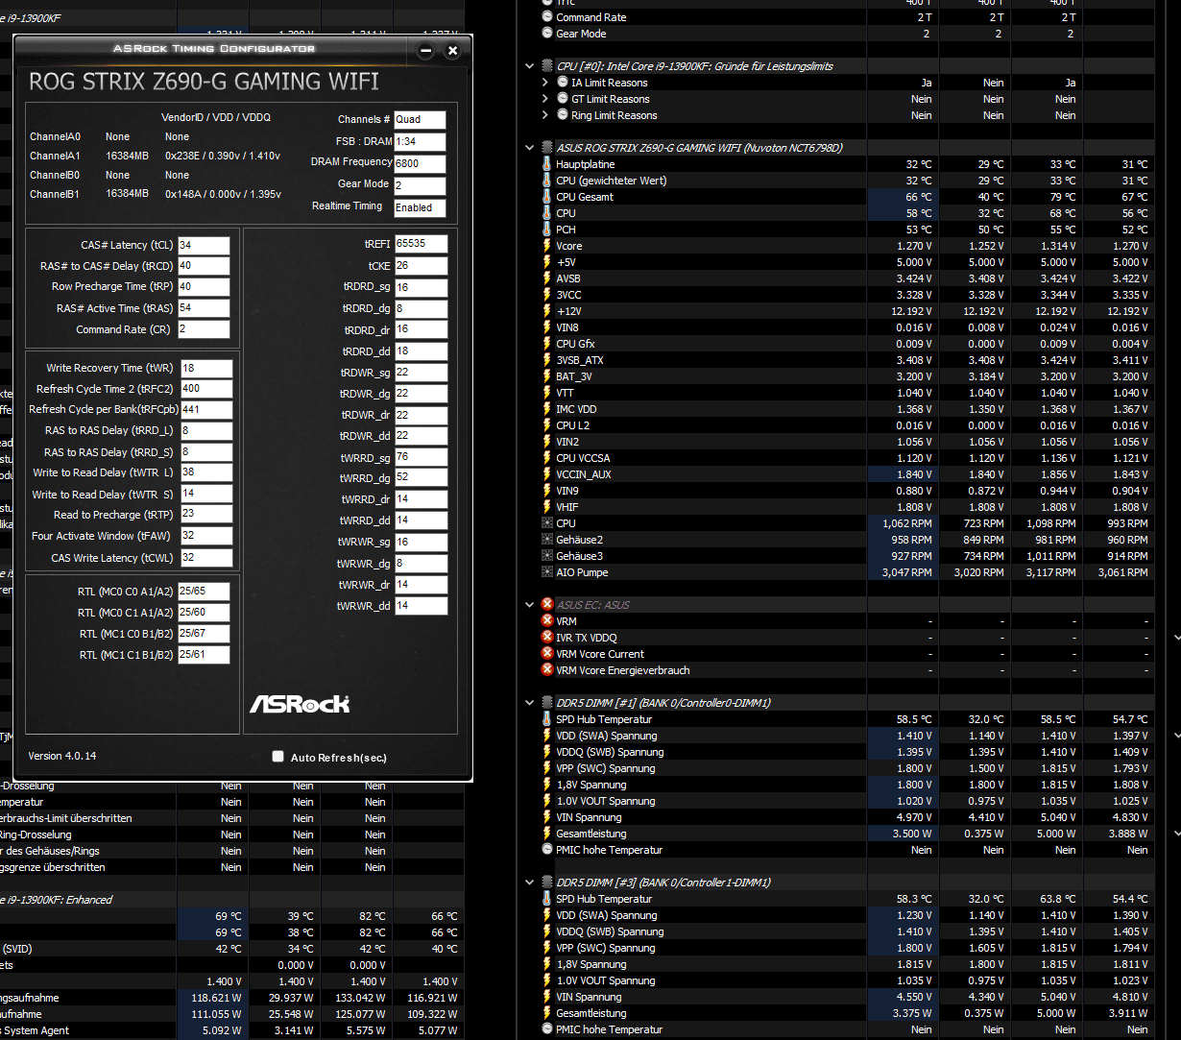
Task: Select DIMM #3 VPP (SWC) Spannung label
Action: click(x=606, y=948)
